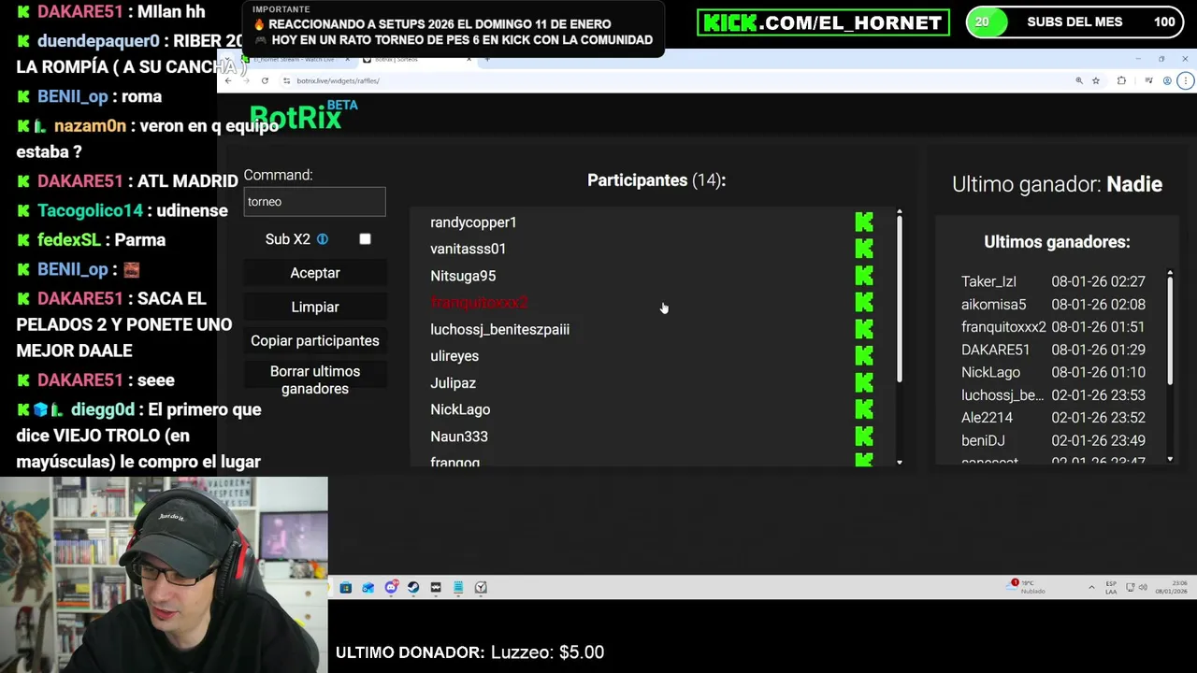1197x673 pixels.
Task: Bookmark this page with the star icon
Action: [x=1096, y=80]
